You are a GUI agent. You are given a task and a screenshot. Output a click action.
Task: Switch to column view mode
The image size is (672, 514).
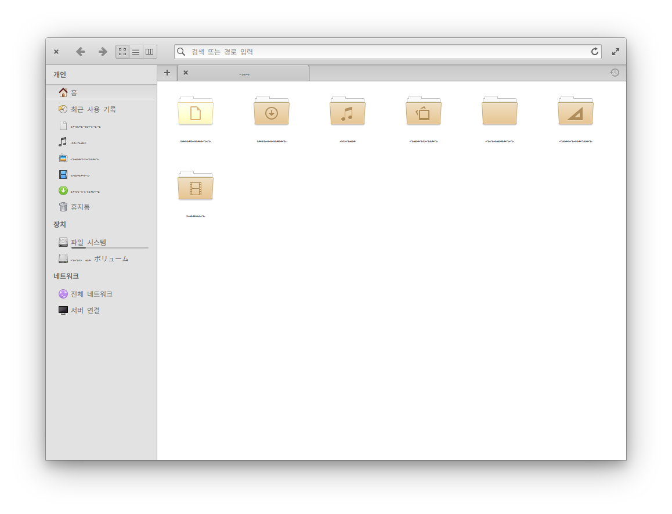150,52
